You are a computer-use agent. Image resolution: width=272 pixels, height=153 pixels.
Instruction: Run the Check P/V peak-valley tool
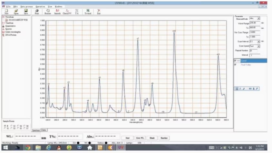[67, 12]
